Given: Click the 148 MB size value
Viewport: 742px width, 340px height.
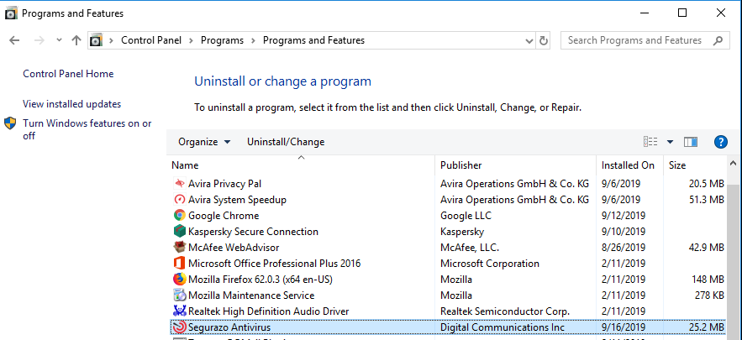Looking at the screenshot, I should (x=709, y=280).
